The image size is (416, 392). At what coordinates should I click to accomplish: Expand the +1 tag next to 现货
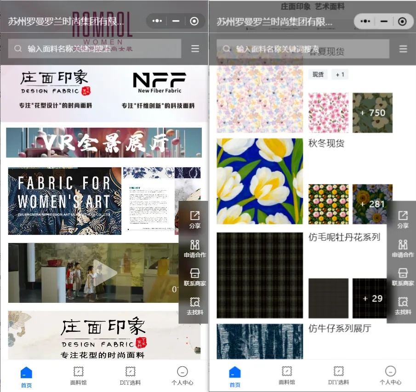tap(340, 74)
